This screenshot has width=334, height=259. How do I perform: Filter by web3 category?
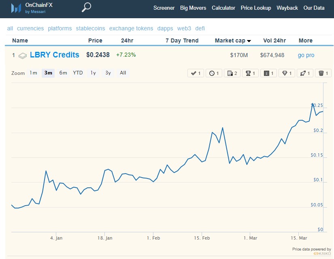point(184,28)
